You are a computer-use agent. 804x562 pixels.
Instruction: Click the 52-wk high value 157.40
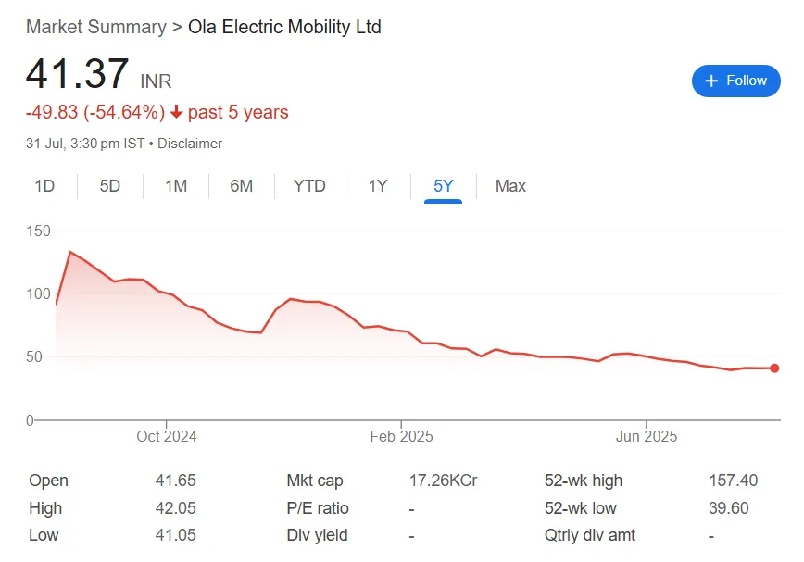pyautogui.click(x=732, y=481)
